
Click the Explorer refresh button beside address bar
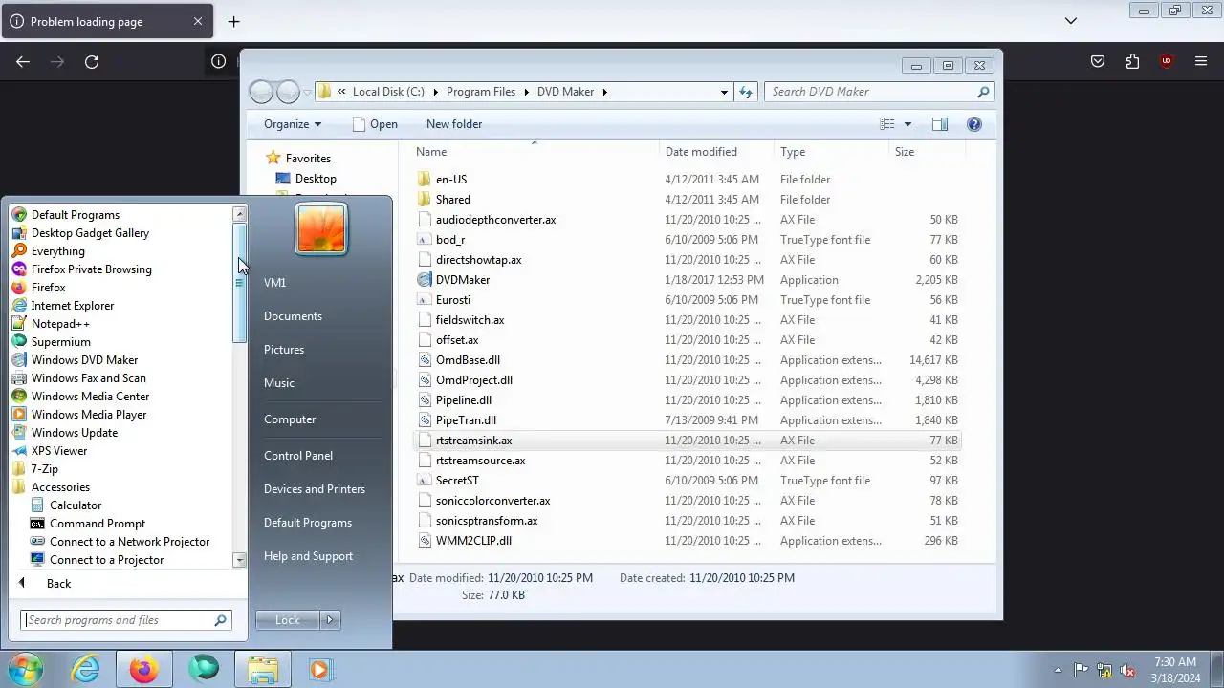click(746, 92)
